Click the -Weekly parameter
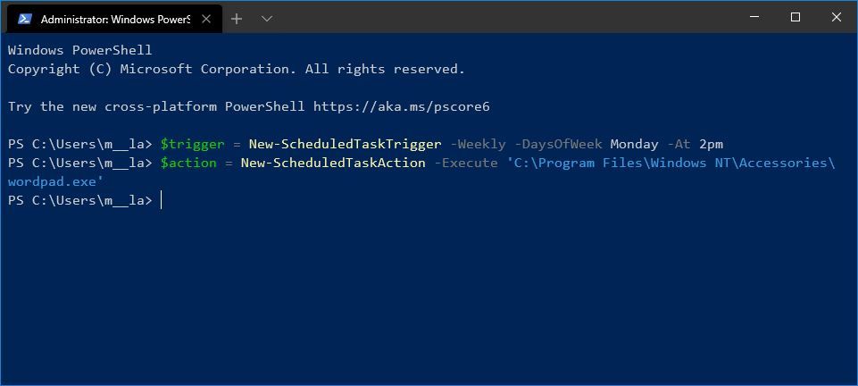858x386 pixels. 478,144
